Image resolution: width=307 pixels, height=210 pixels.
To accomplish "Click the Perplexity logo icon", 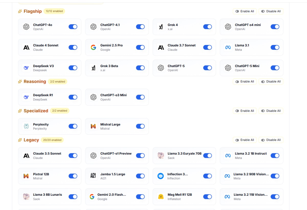I will coord(26,126).
